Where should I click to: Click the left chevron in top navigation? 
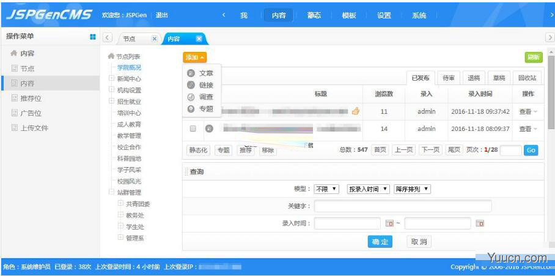pos(224,15)
